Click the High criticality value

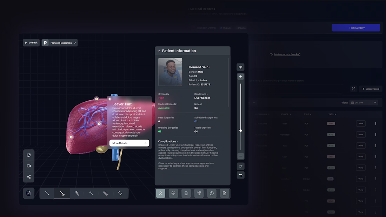click(161, 98)
